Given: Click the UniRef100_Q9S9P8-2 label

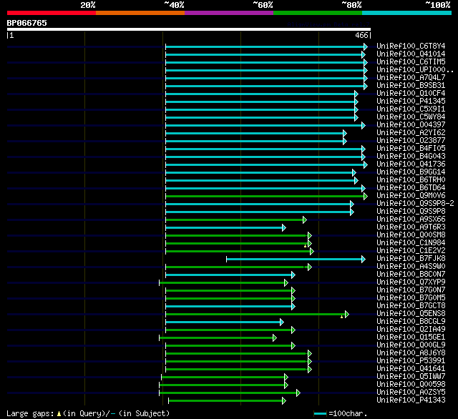Looking at the screenshot, I should pos(415,204).
